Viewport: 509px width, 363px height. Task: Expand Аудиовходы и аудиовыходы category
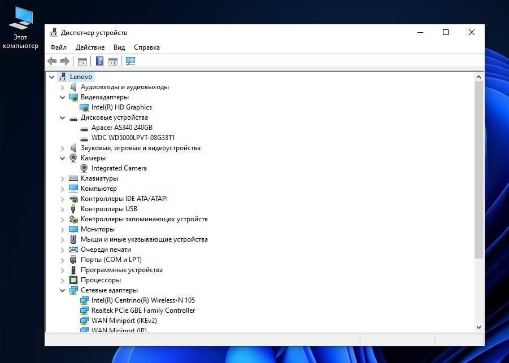coord(62,88)
